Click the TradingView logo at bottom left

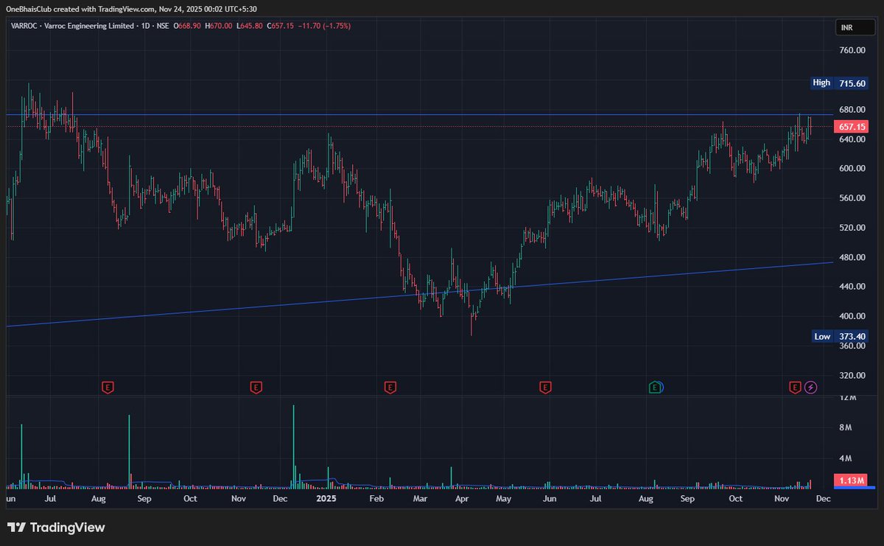(x=55, y=528)
